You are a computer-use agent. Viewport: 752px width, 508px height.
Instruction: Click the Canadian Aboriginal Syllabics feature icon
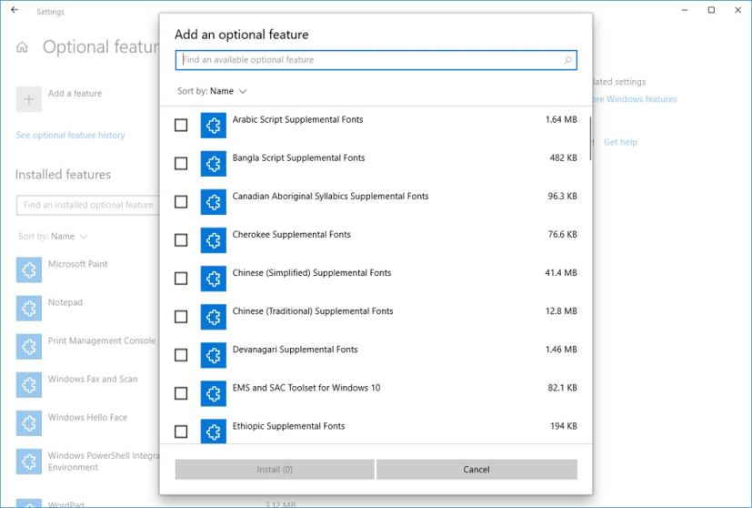(214, 202)
